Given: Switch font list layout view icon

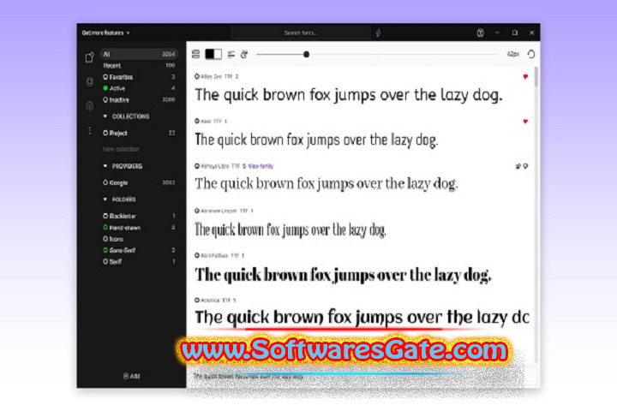Looking at the screenshot, I should tap(195, 54).
